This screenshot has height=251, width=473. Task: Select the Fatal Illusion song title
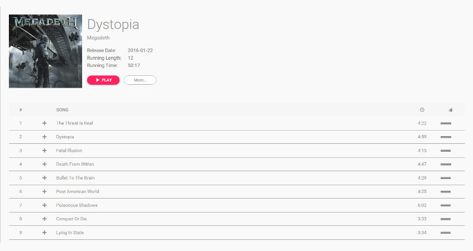(69, 151)
